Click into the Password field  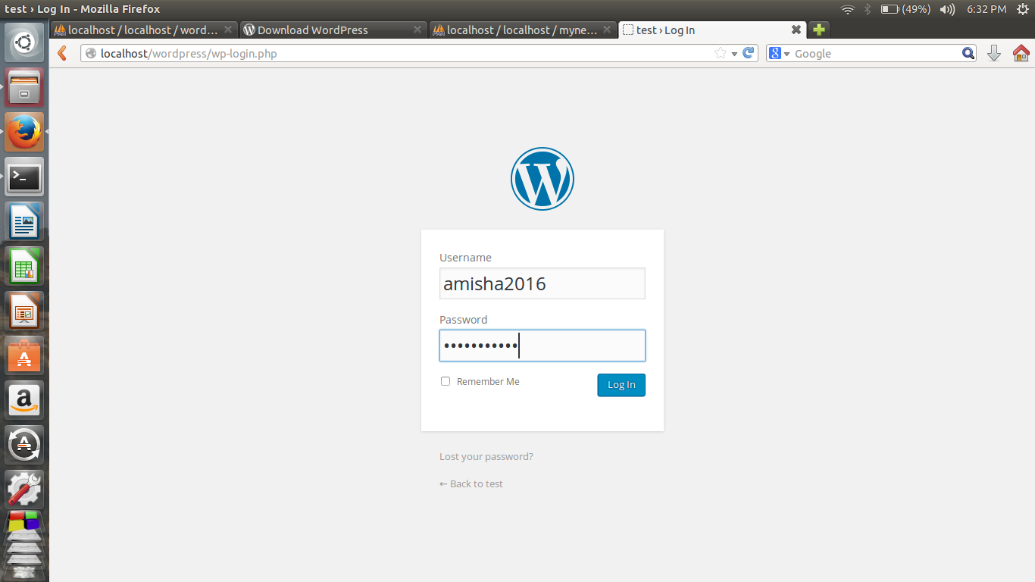click(x=543, y=346)
